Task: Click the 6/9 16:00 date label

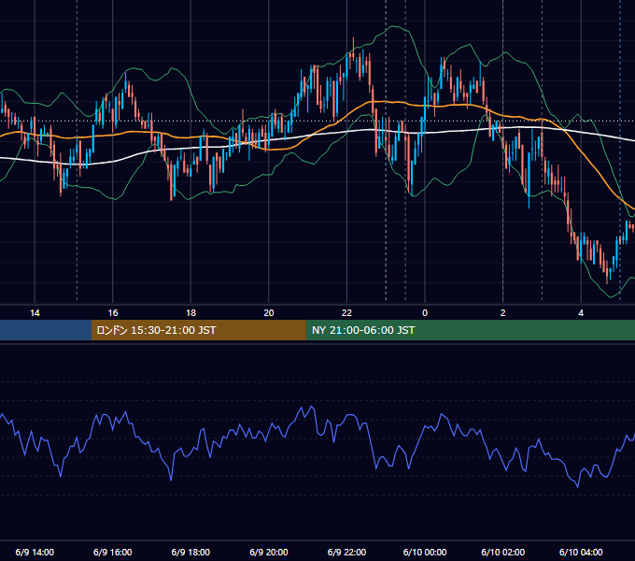Action: (113, 552)
